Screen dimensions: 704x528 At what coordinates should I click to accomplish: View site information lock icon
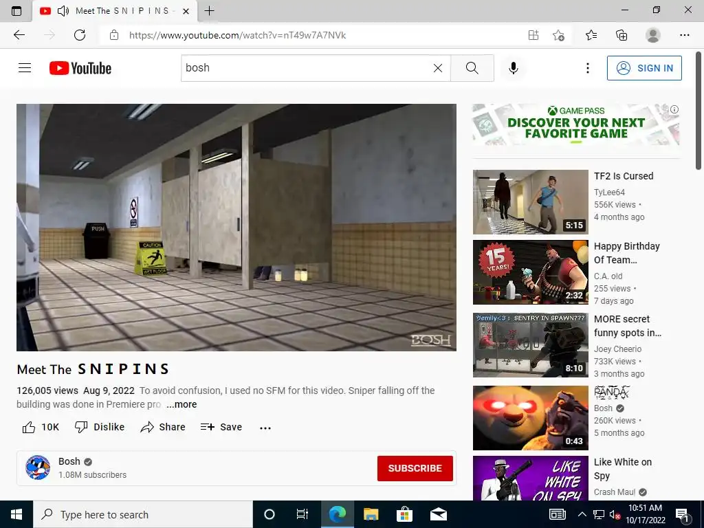click(x=114, y=35)
